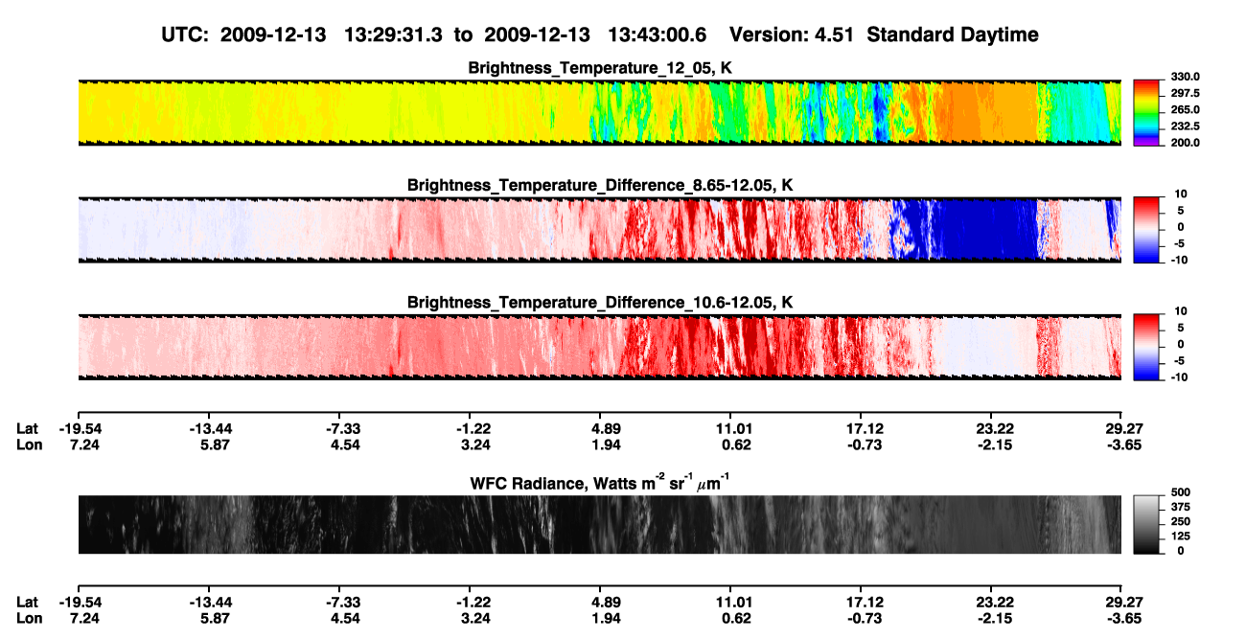Click the grayscale WFC Radiance image strip
This screenshot has width=1246, height=639.
[x=599, y=524]
